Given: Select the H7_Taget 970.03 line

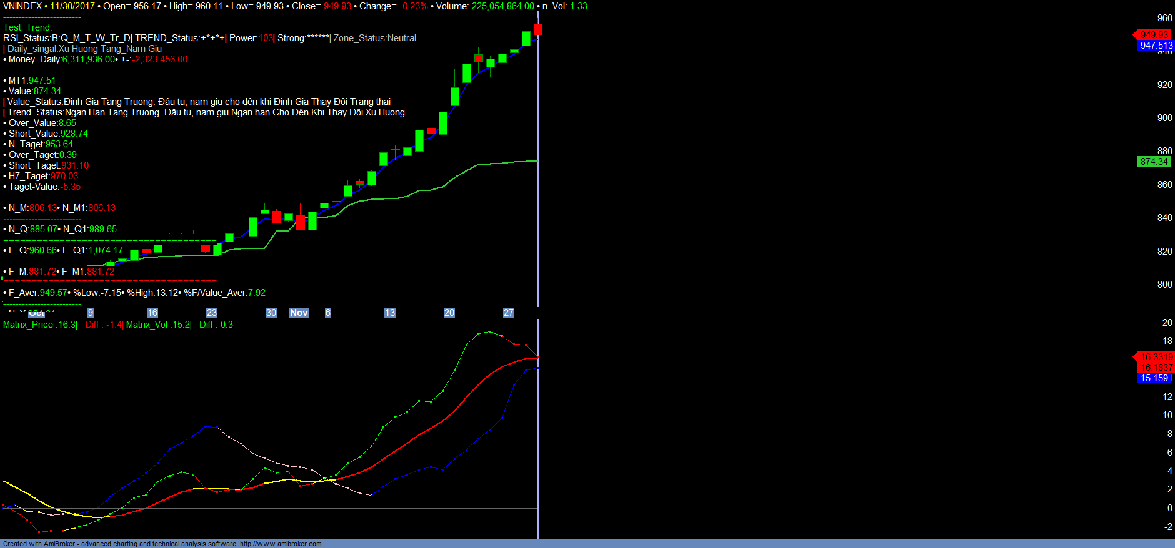Looking at the screenshot, I should tap(43, 176).
